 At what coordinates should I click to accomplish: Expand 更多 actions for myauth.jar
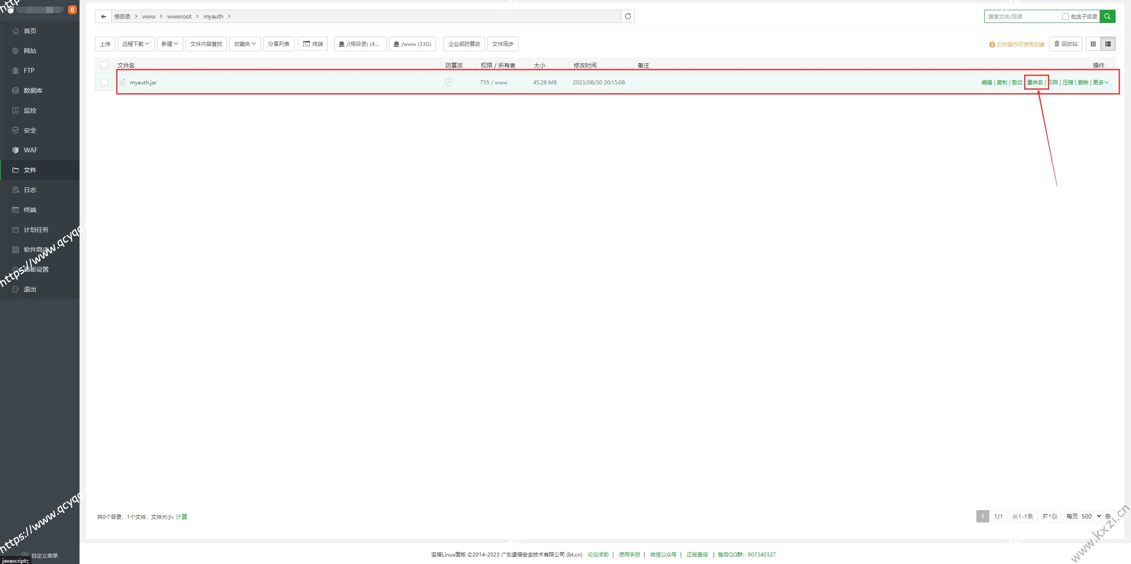[1101, 82]
